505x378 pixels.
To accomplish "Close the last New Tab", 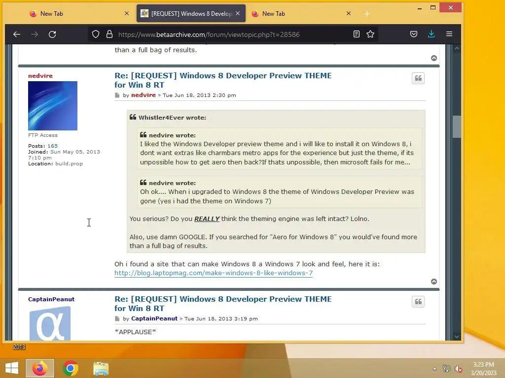I will pos(349,13).
